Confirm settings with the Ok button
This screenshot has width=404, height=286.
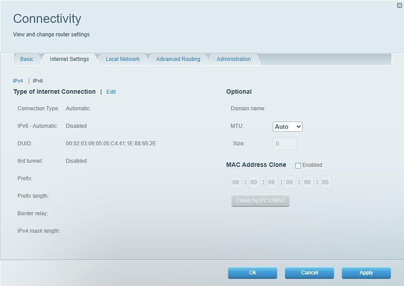pyautogui.click(x=252, y=273)
